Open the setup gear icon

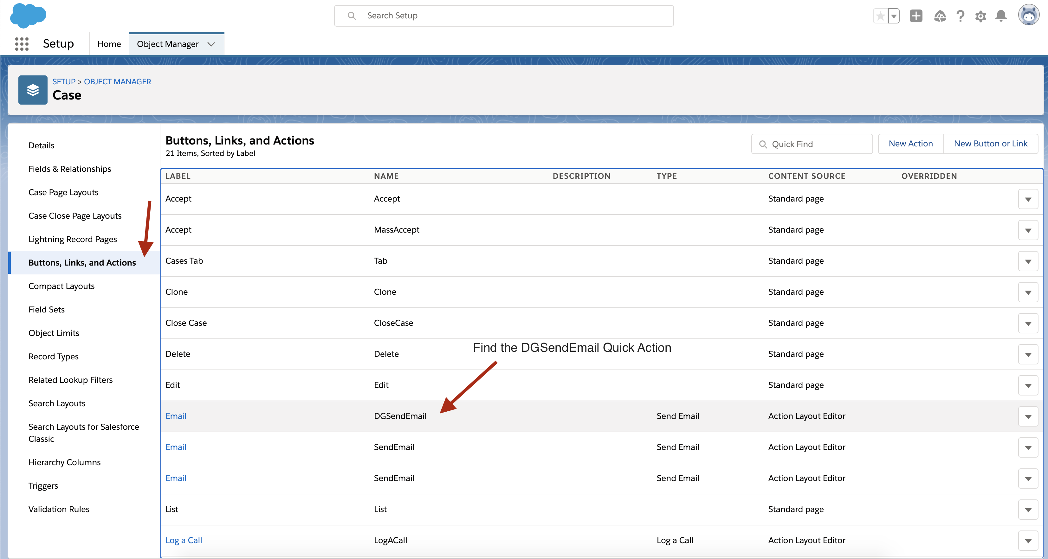(980, 16)
